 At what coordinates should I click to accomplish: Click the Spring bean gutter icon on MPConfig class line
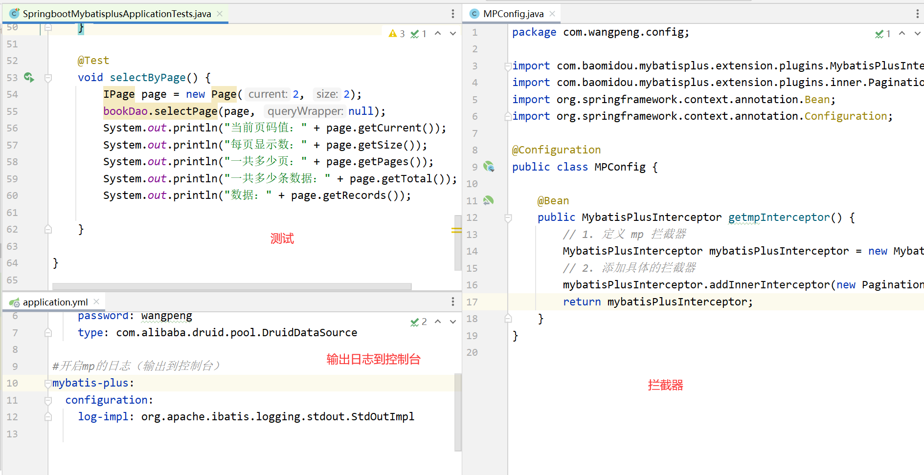489,167
